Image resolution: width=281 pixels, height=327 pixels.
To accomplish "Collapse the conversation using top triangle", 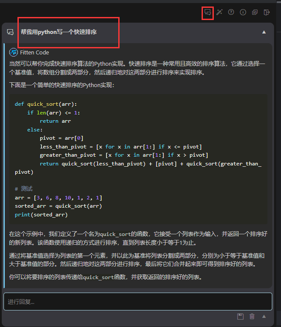I will point(264,32).
